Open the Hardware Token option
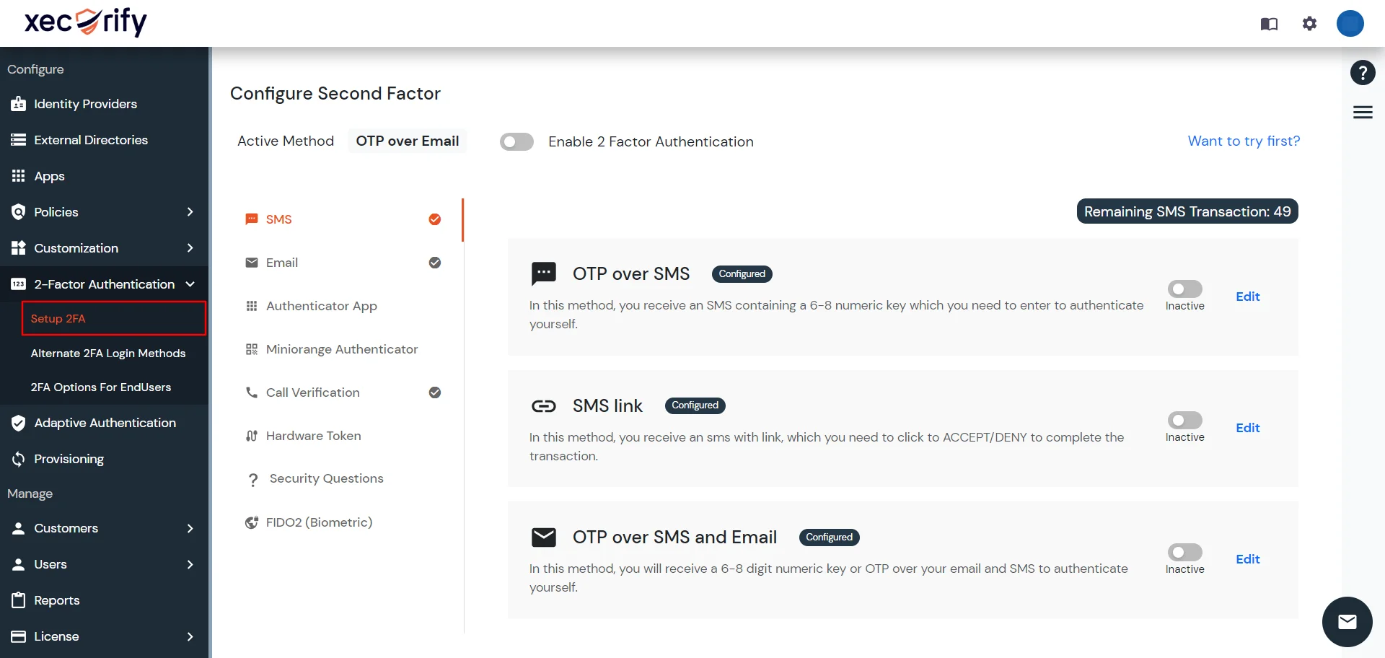This screenshot has height=658, width=1385. [313, 436]
